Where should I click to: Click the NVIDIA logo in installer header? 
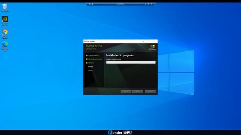click(152, 47)
